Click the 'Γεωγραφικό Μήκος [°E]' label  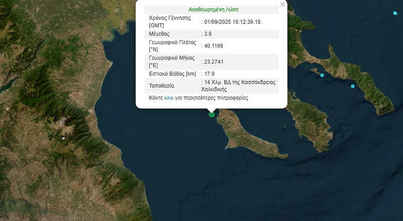tap(172, 62)
